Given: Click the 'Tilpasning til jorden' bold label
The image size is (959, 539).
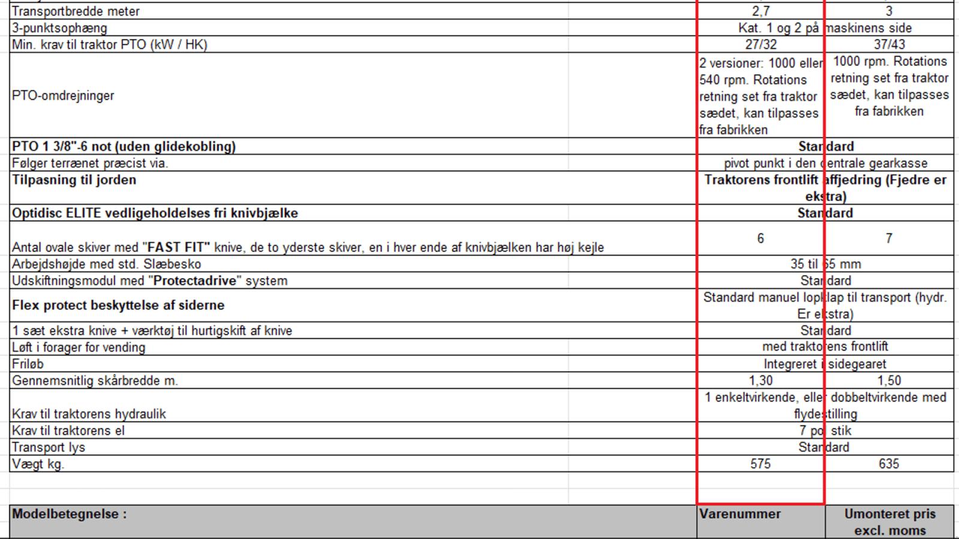Looking at the screenshot, I should [74, 180].
